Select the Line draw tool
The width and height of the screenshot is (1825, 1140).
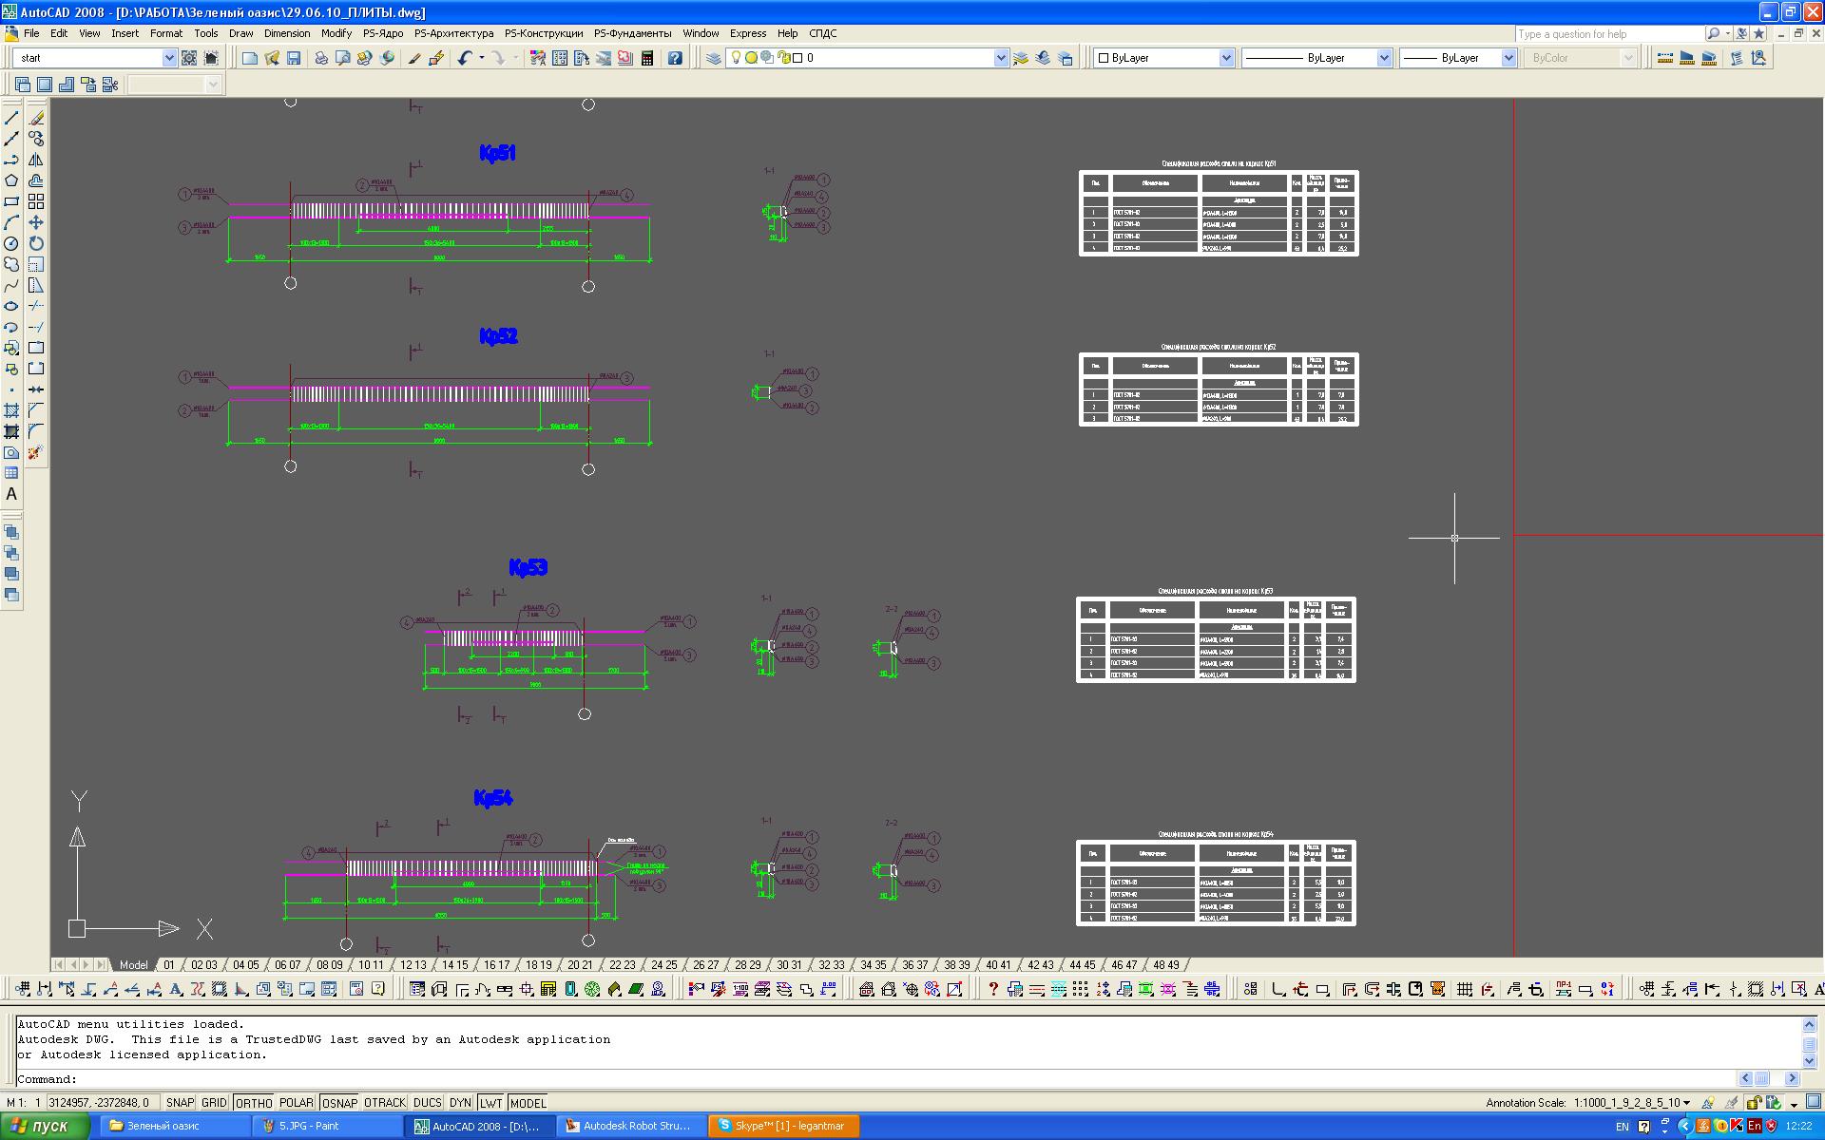point(11,118)
